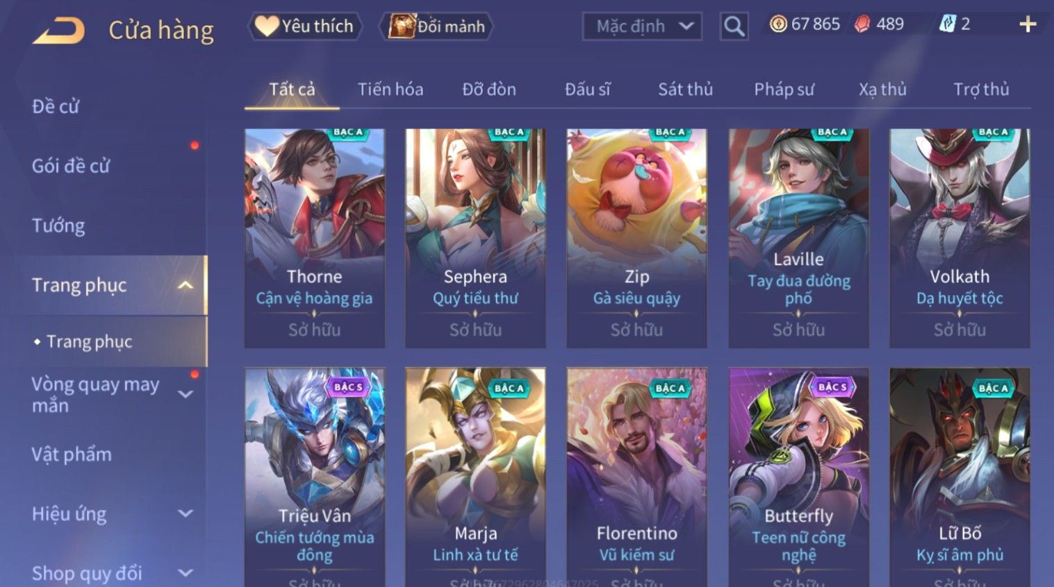Open the Mặc định sort dropdown
This screenshot has width=1054, height=587.
click(x=642, y=26)
